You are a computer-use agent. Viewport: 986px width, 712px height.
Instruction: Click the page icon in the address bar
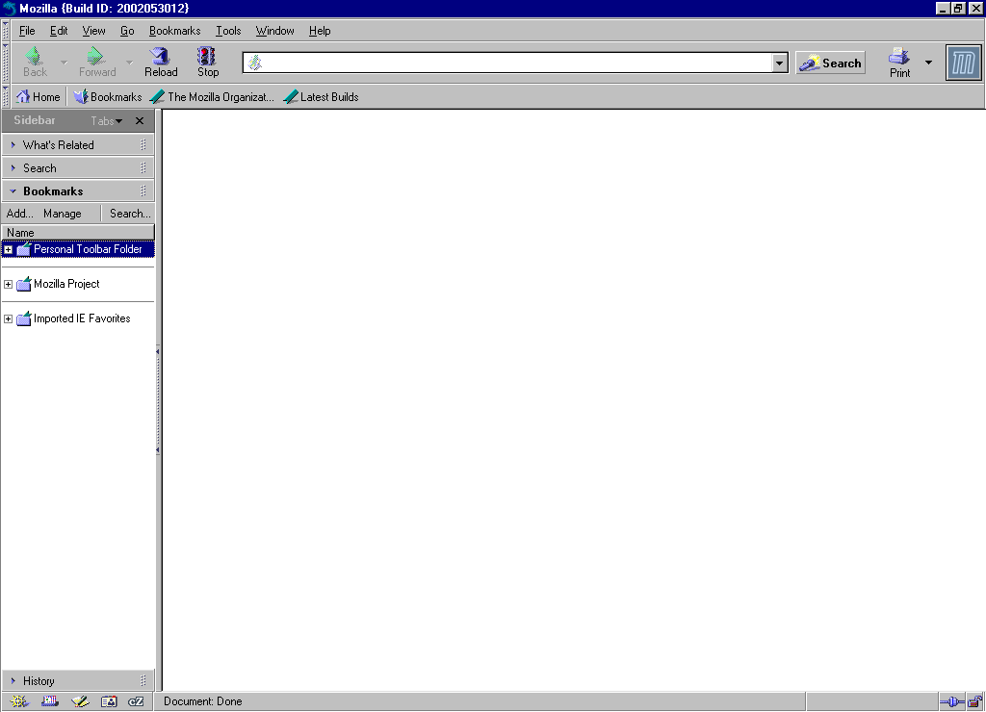tap(254, 63)
